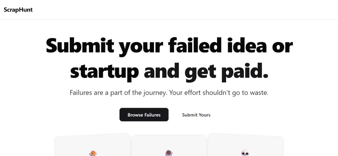Image resolution: width=338 pixels, height=156 pixels.
Task: Click the orange planet icon
Action: [93, 153]
